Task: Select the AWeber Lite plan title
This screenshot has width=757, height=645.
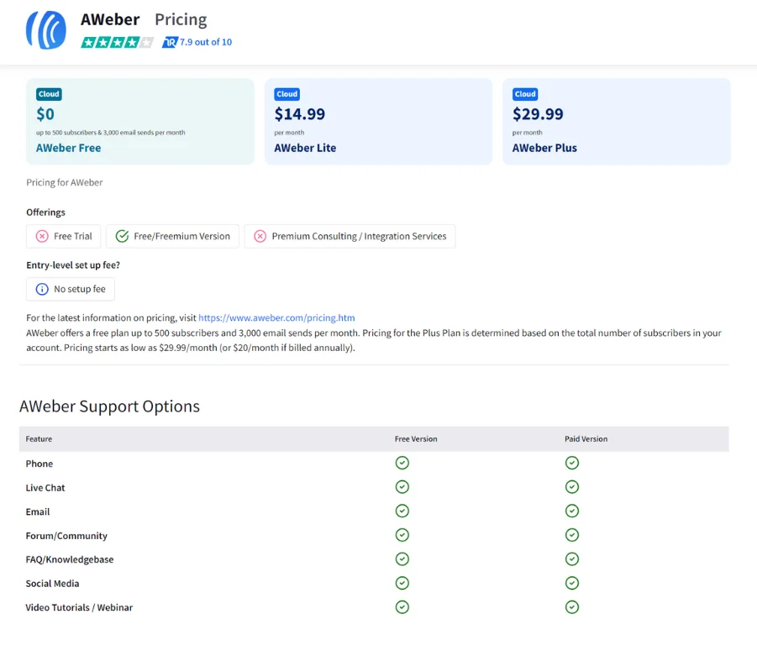Action: point(305,148)
